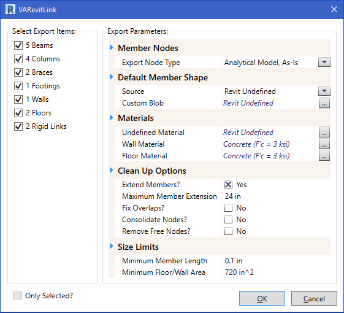Enable the Fix Overlaps? checkbox
This screenshot has height=313, width=344.
pos(228,208)
